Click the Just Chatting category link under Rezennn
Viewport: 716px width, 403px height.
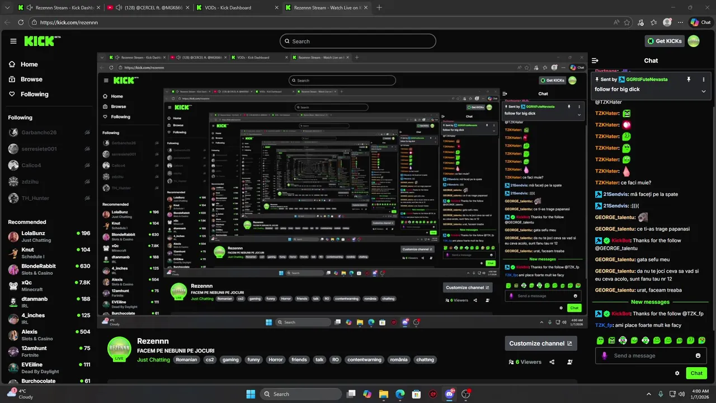153,360
